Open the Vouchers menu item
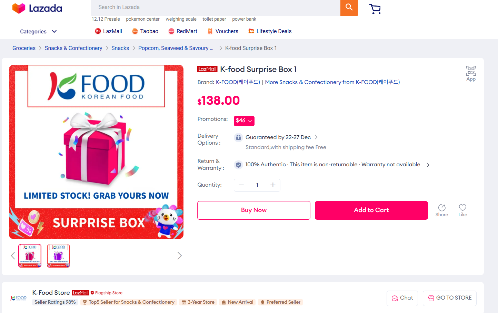The height and width of the screenshot is (313, 498). [223, 31]
